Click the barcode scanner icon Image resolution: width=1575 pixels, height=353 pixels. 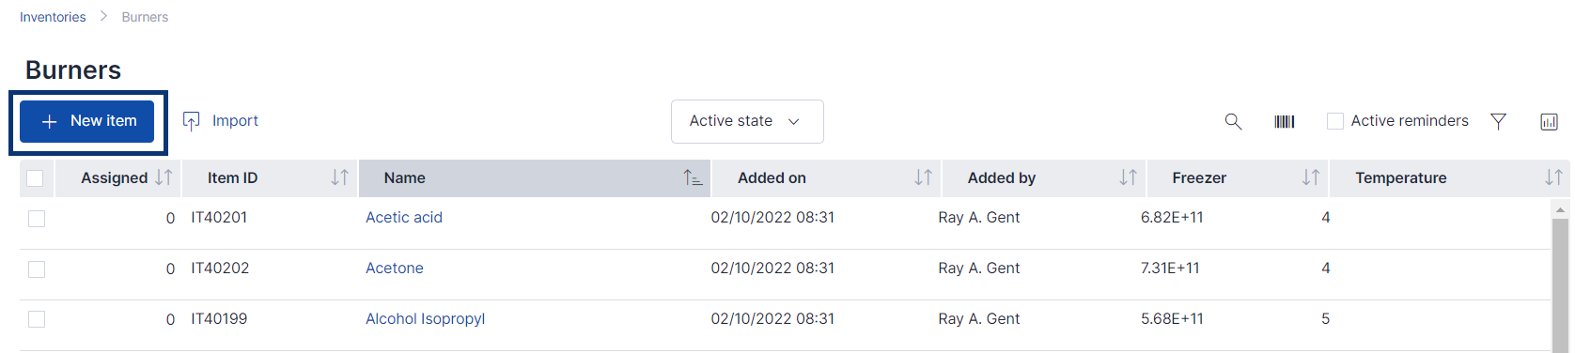1285,121
